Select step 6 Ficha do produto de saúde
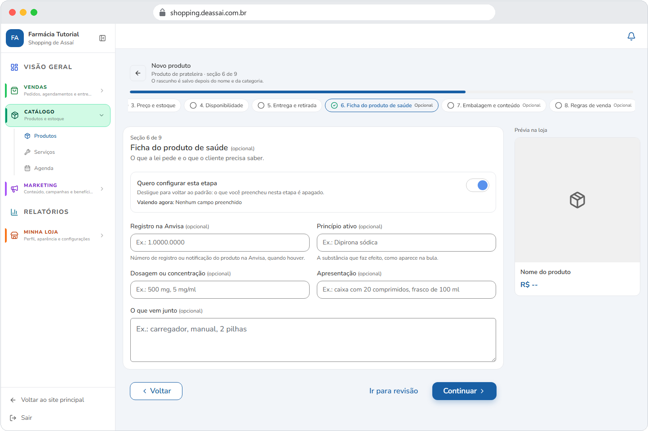The height and width of the screenshot is (431, 648). coord(382,105)
